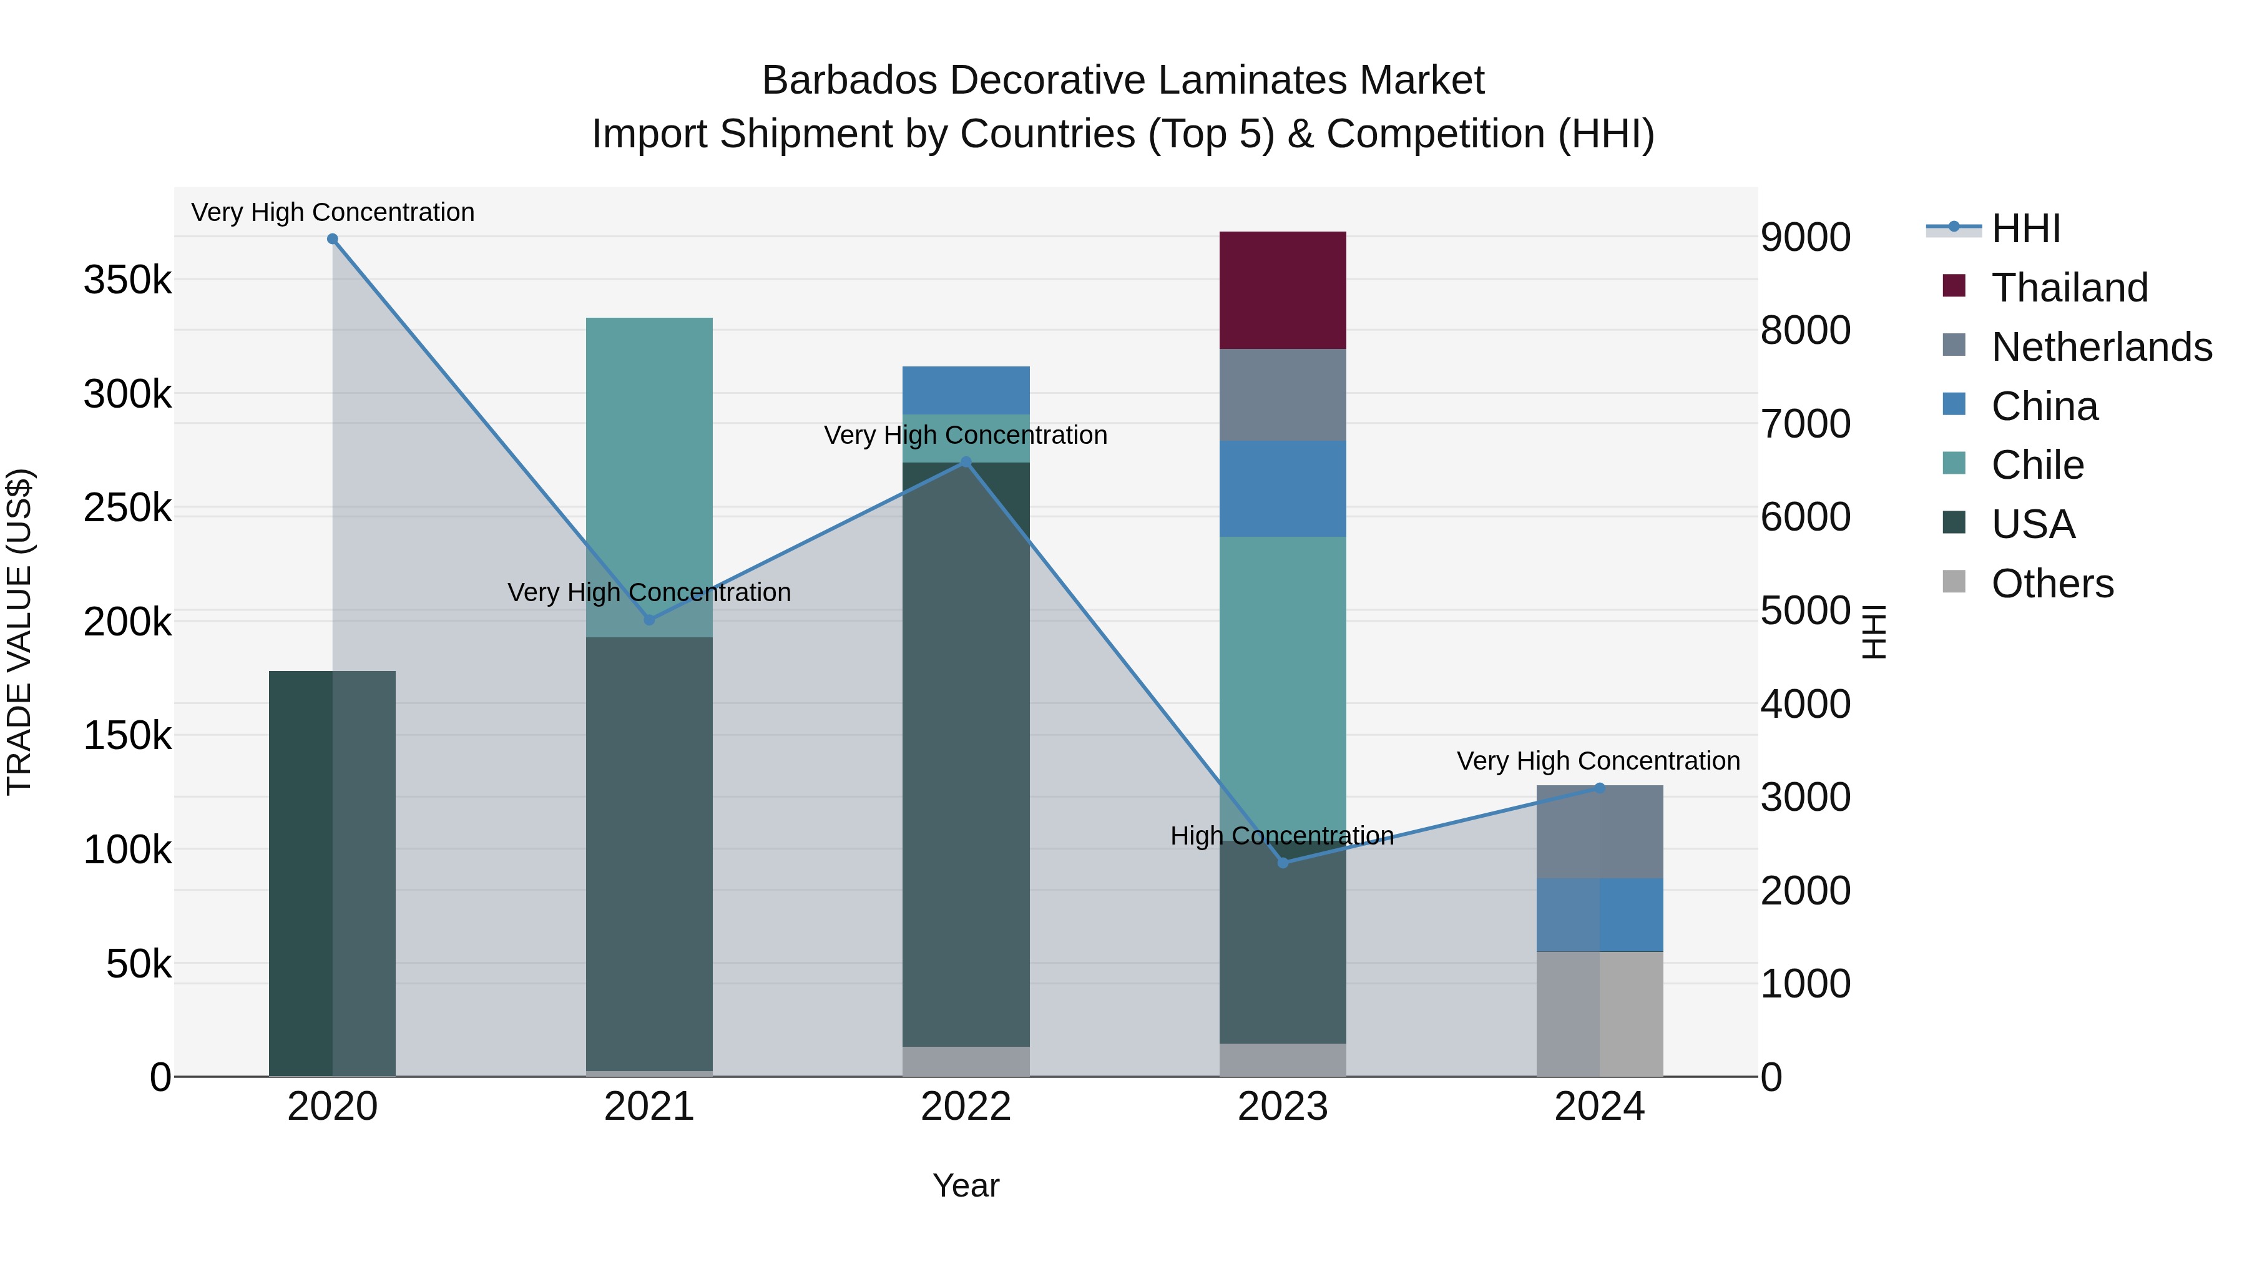
Task: Click the 'High Concentration' annotation for 2023
Action: [x=1282, y=836]
